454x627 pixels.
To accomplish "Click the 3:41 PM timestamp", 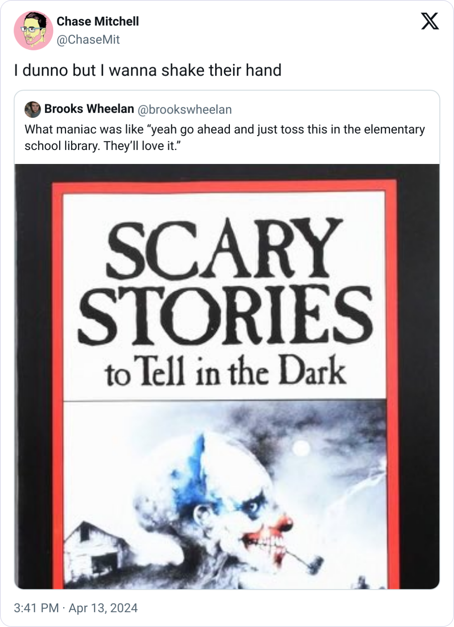I will click(36, 608).
